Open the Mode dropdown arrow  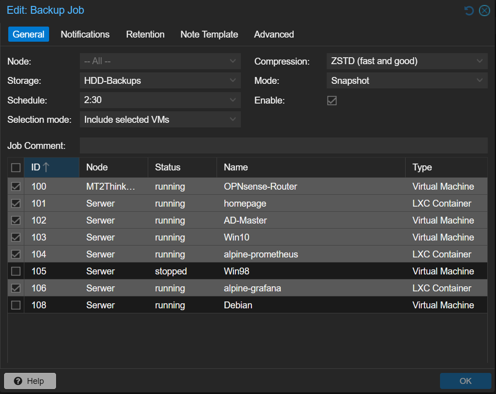(x=479, y=81)
